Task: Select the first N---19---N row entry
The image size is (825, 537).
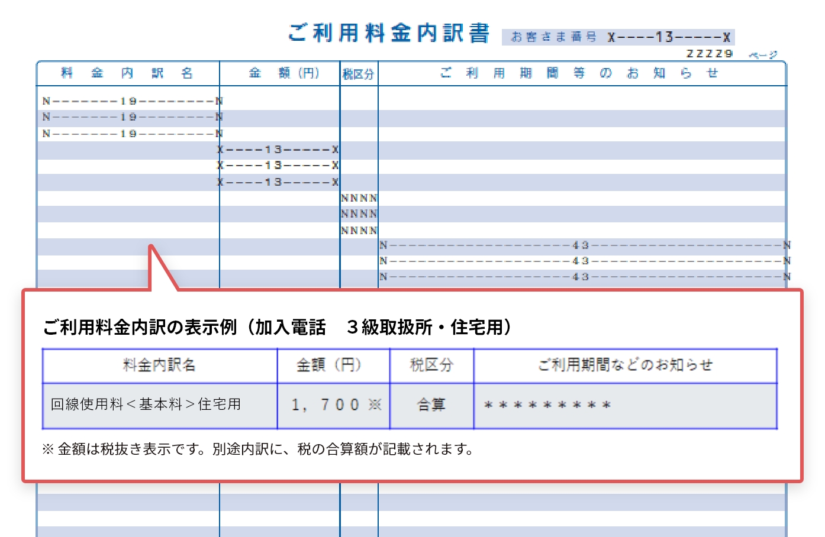Action: click(132, 101)
